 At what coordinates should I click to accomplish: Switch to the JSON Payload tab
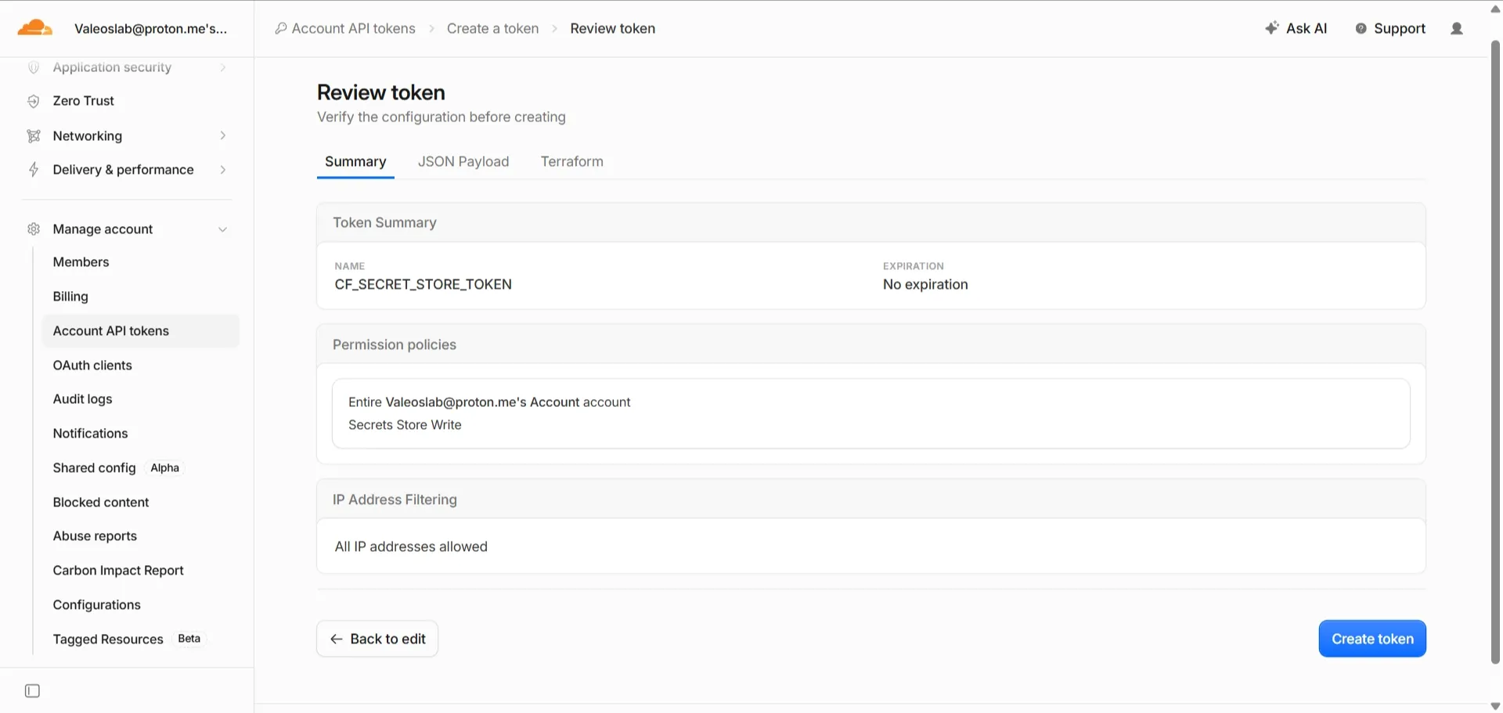coord(463,162)
